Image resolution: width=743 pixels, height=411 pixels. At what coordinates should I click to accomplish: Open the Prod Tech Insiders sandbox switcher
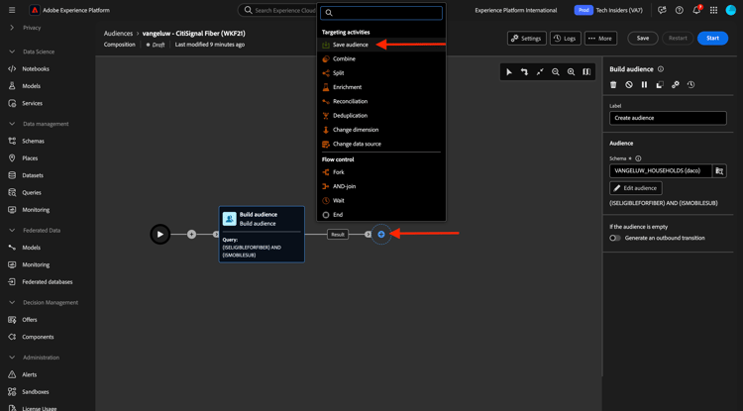608,10
